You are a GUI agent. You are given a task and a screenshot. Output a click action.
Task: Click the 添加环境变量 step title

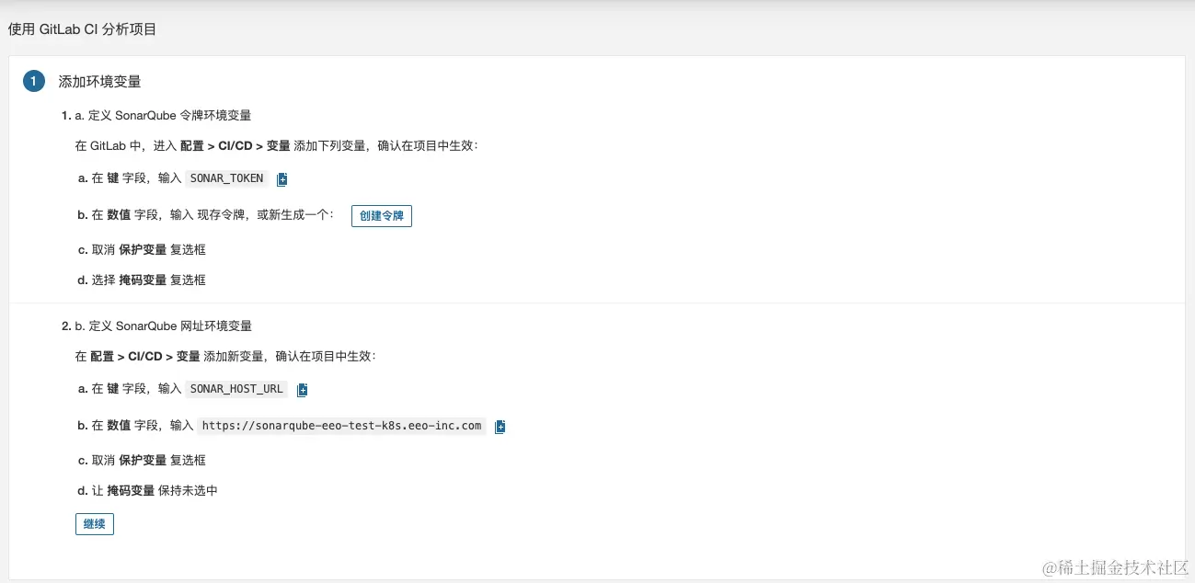pyautogui.click(x=99, y=82)
